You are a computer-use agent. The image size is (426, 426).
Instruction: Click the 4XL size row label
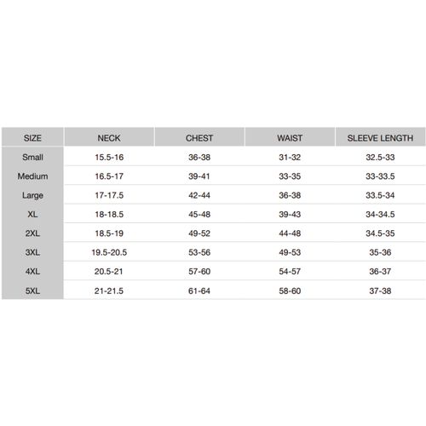point(32,271)
